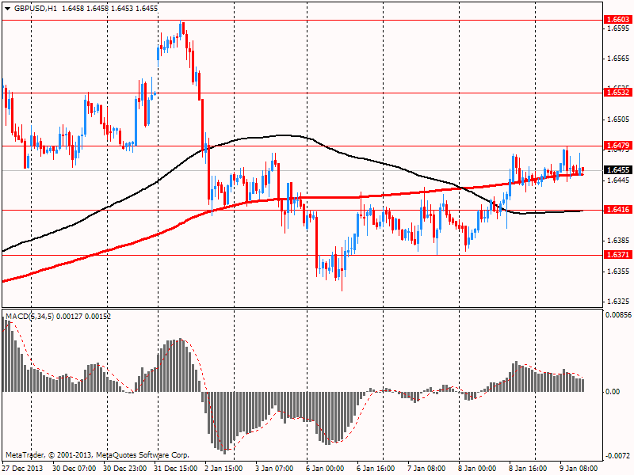Click the 30 Dec 07:00 time label
Image resolution: width=634 pixels, height=475 pixels.
click(x=74, y=469)
